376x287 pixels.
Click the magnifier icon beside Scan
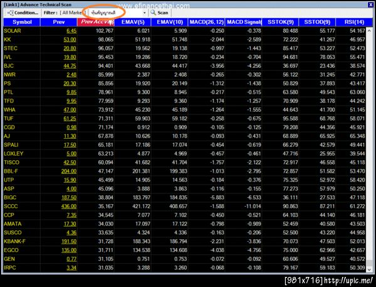(153, 13)
